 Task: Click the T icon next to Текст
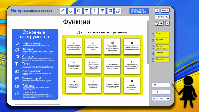[17, 64]
